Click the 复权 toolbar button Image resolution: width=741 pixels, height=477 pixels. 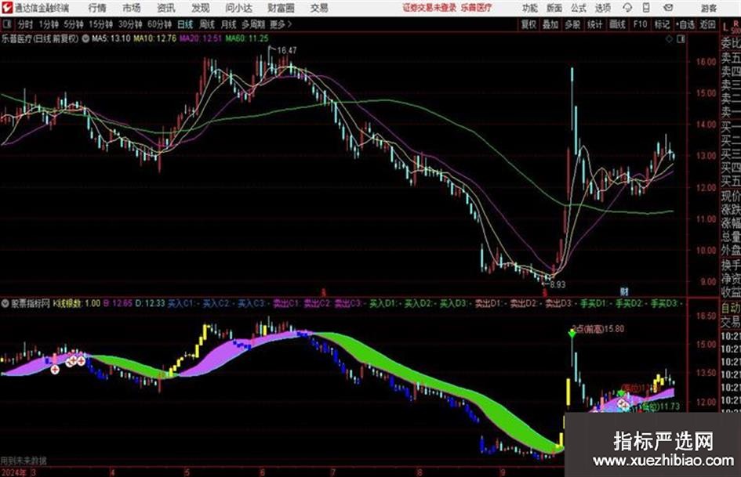pos(529,24)
